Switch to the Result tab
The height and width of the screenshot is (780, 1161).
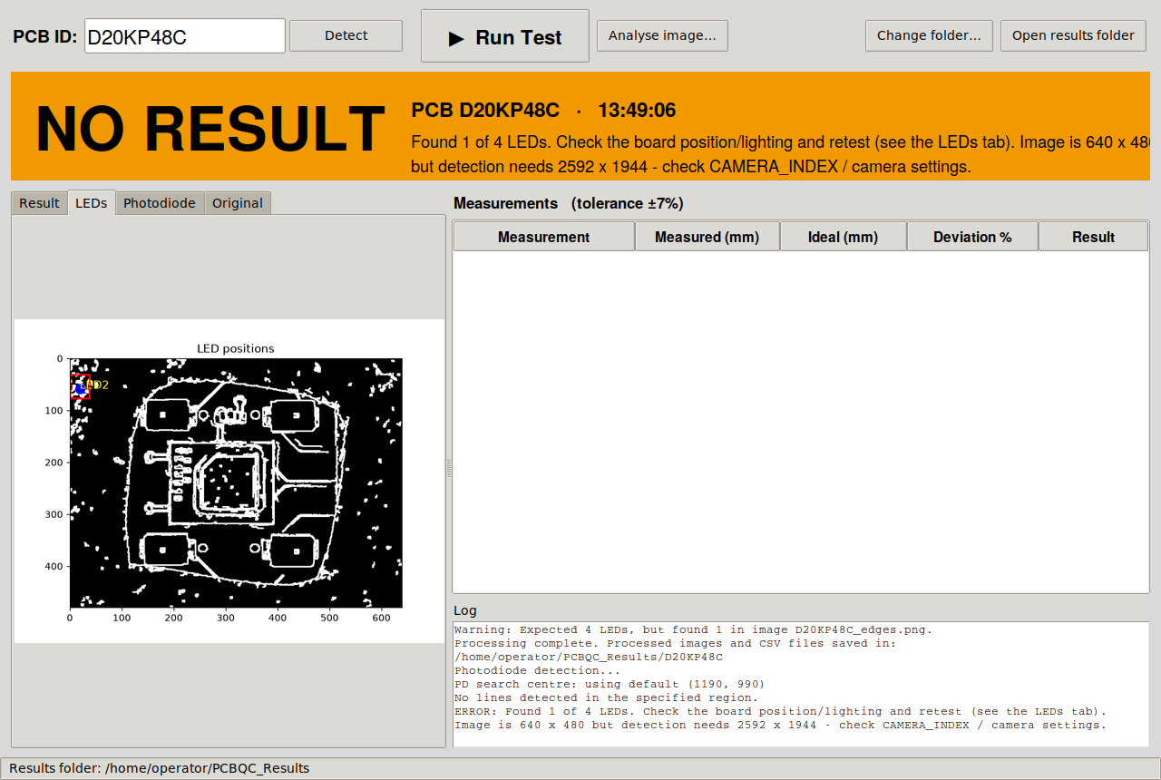pos(39,203)
